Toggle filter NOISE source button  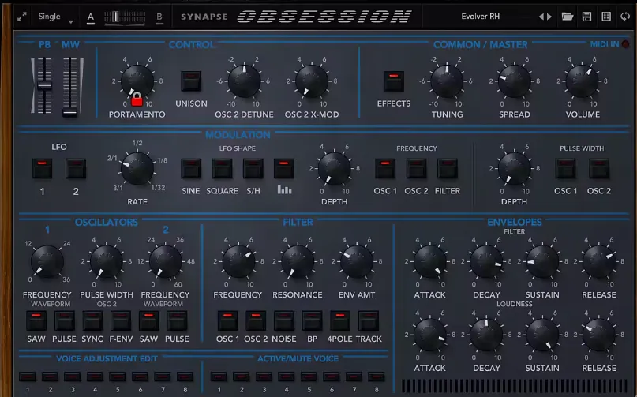(283, 321)
